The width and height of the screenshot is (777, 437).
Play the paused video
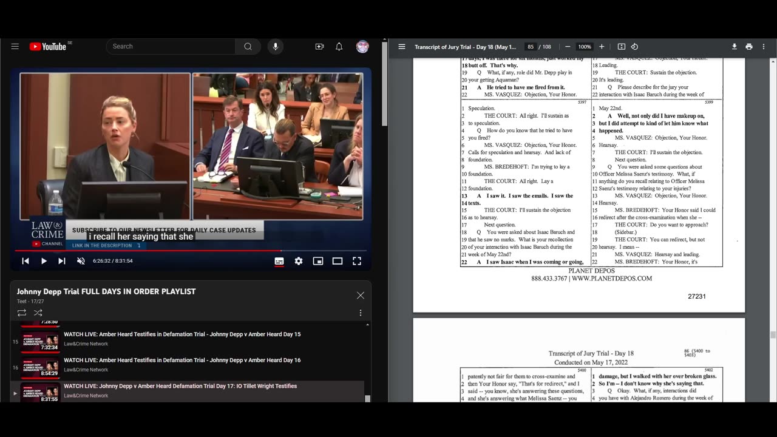pyautogui.click(x=44, y=261)
